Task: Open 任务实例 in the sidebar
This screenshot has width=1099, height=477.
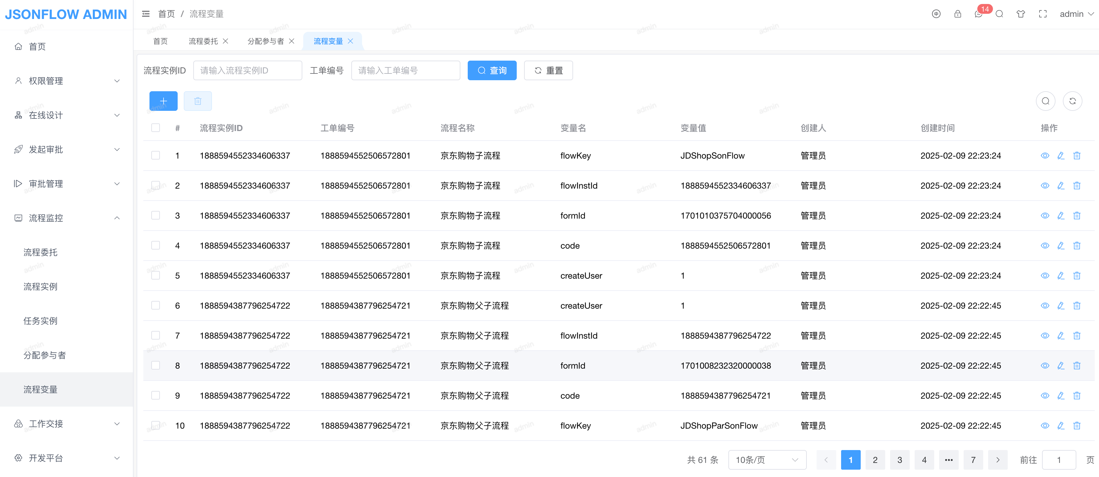Action: [x=40, y=321]
